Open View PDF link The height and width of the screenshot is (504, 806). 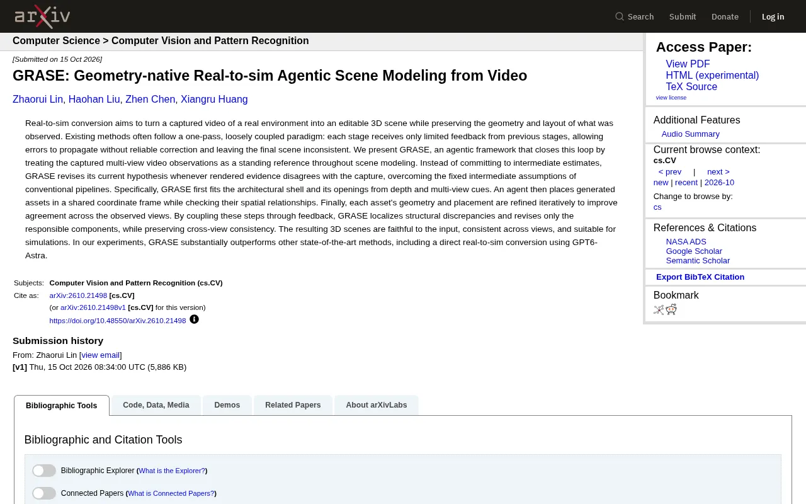click(688, 64)
